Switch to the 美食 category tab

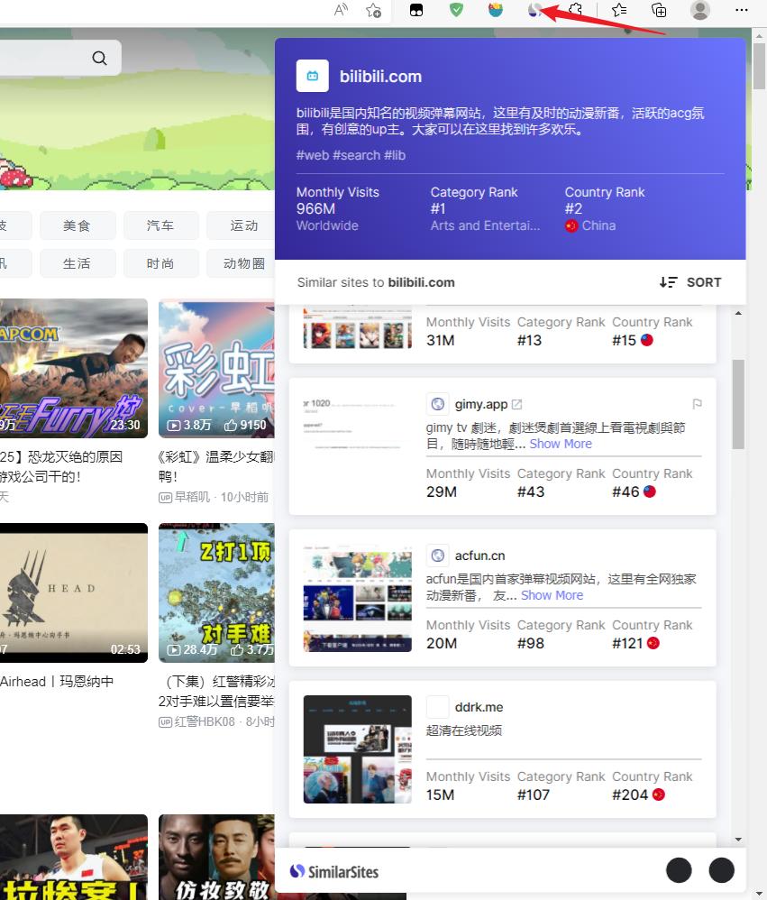tap(78, 225)
